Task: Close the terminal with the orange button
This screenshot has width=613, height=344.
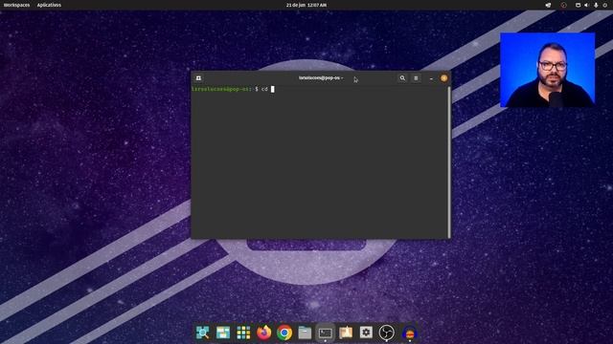Action: 443,78
